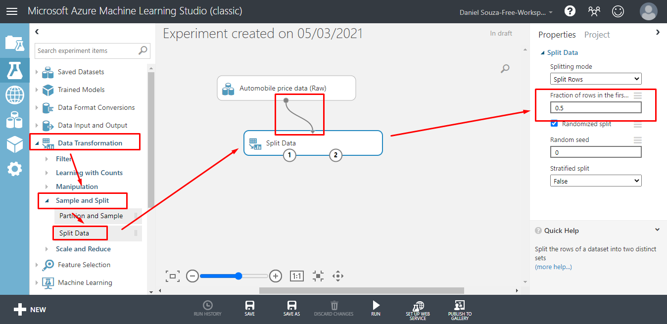This screenshot has height=324, width=667.
Task: Open the Projects sidebar icon
Action: point(14,43)
